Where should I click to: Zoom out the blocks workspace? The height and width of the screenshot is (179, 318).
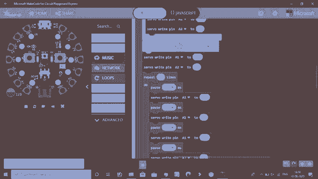click(x=302, y=164)
